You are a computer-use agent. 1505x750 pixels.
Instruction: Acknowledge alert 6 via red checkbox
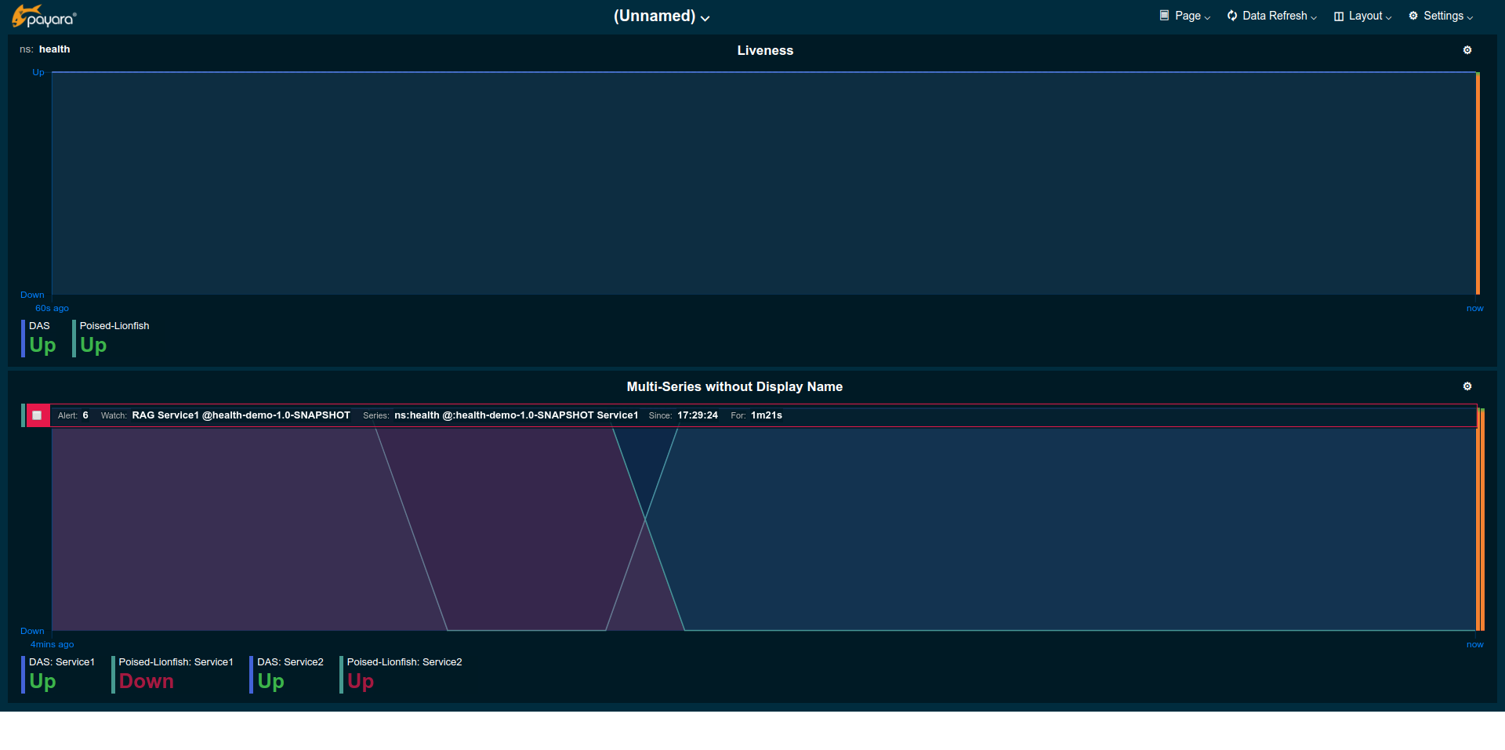(x=37, y=415)
